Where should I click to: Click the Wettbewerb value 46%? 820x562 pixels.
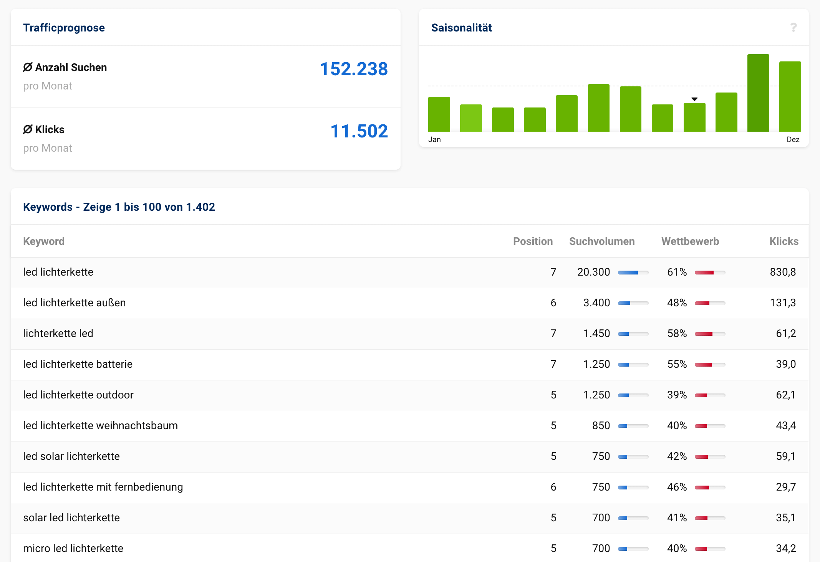(x=677, y=487)
